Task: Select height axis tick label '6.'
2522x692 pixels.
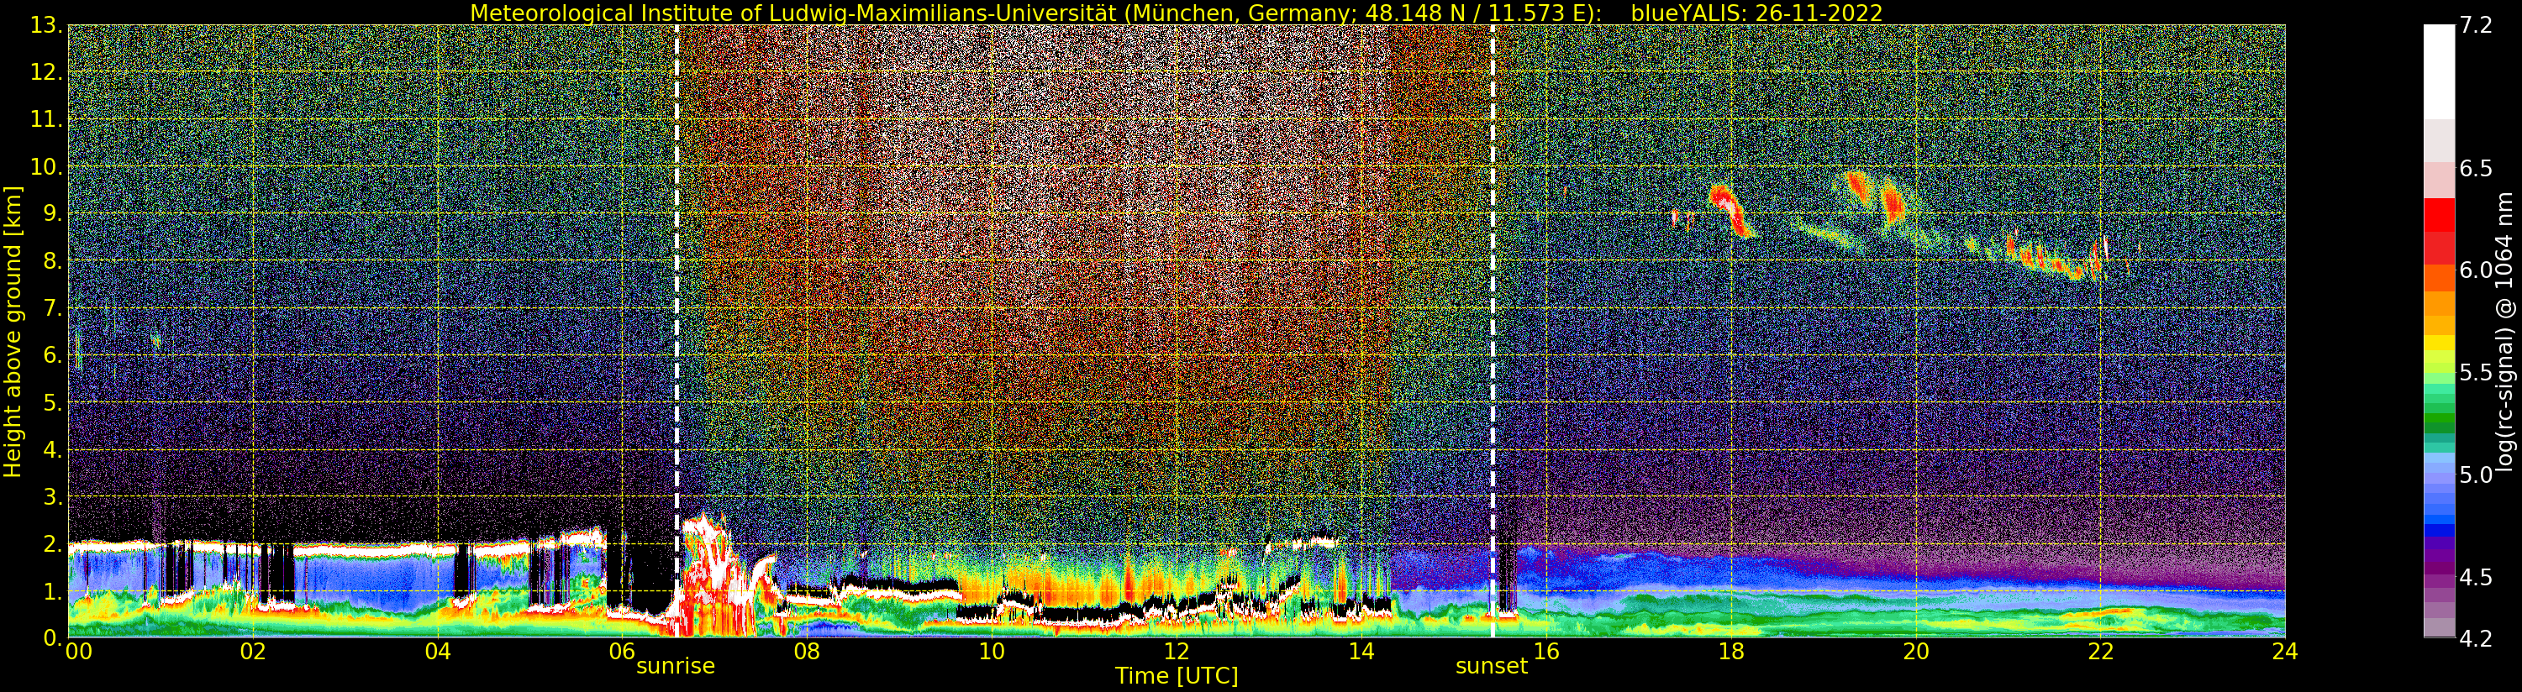Action: (x=53, y=355)
